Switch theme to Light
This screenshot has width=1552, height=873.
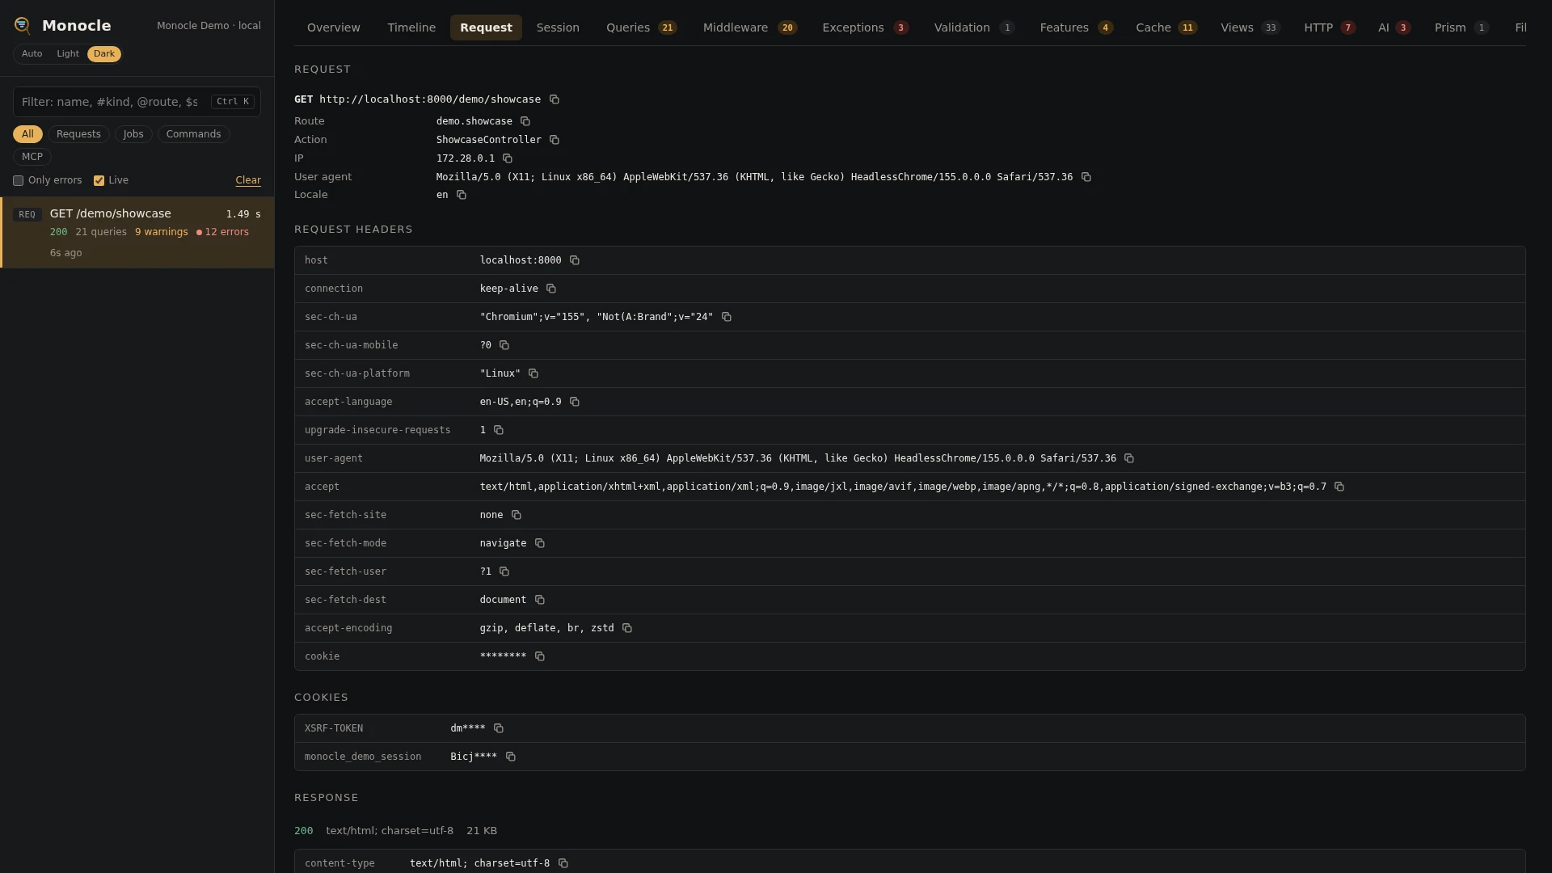click(68, 54)
